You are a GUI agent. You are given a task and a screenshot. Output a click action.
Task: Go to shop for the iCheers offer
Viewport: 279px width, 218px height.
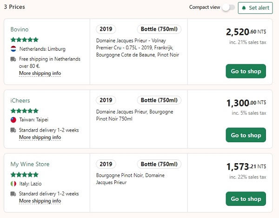[246, 135]
